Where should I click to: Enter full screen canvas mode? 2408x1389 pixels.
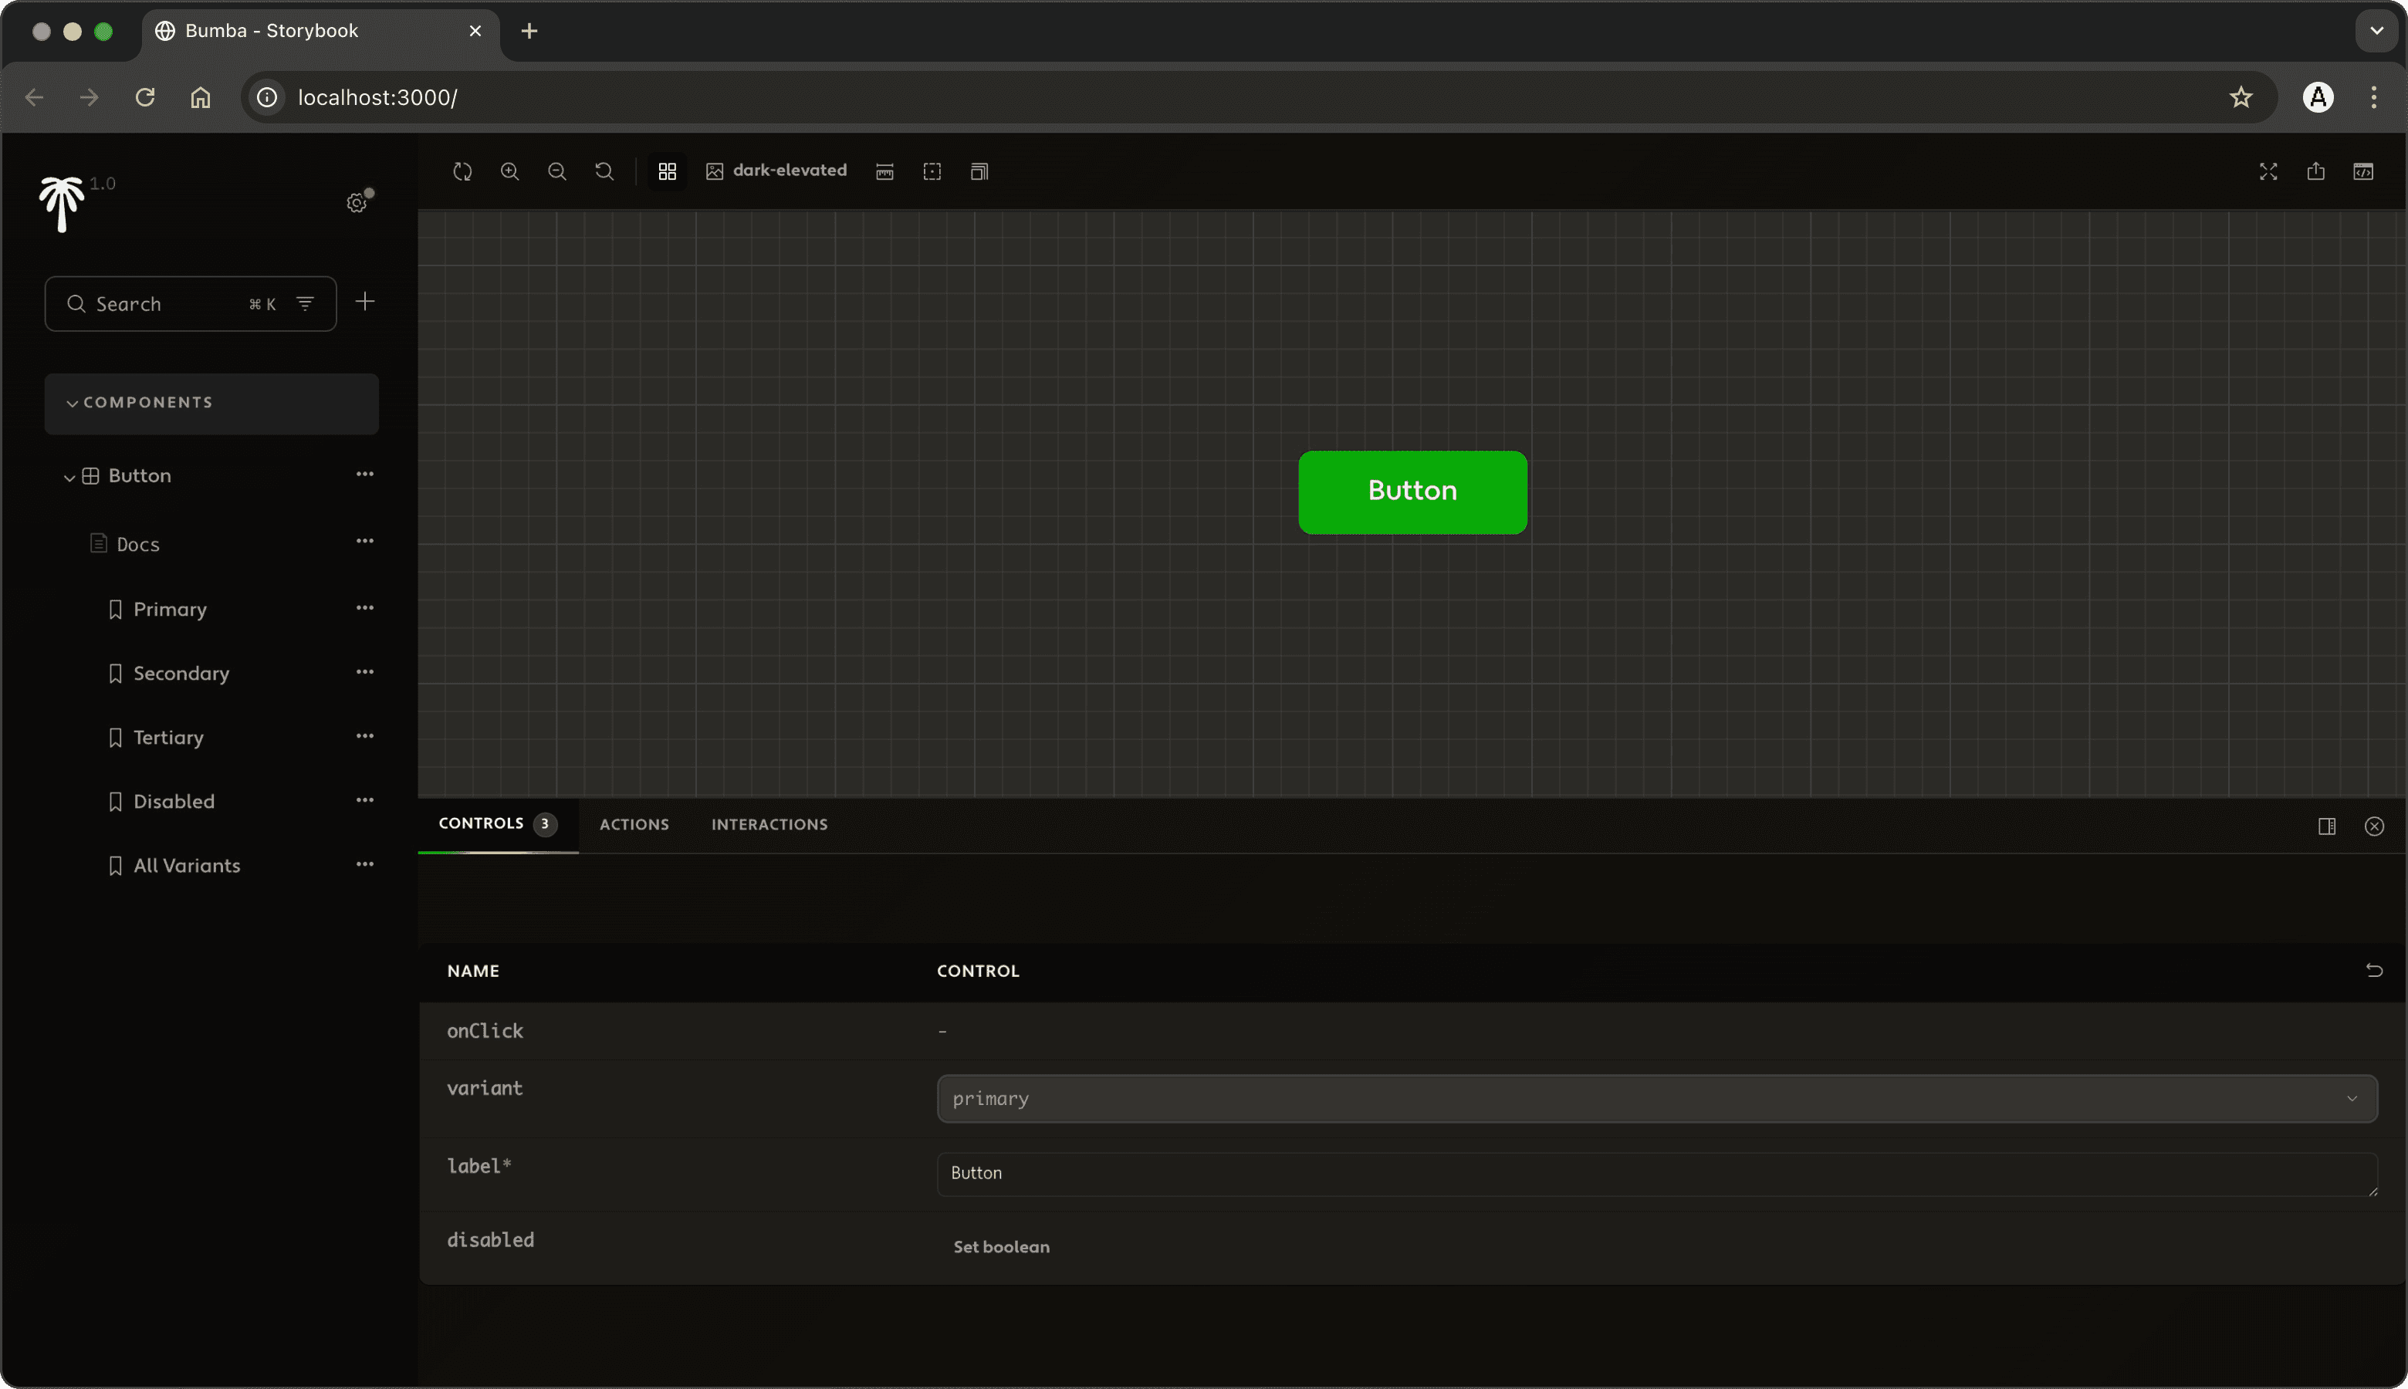pyautogui.click(x=2268, y=172)
